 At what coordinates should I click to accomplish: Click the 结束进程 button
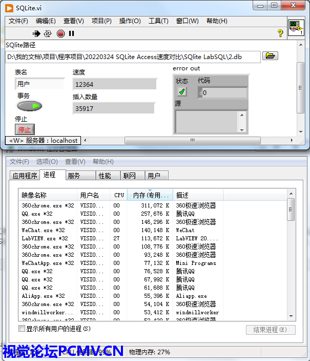271,330
